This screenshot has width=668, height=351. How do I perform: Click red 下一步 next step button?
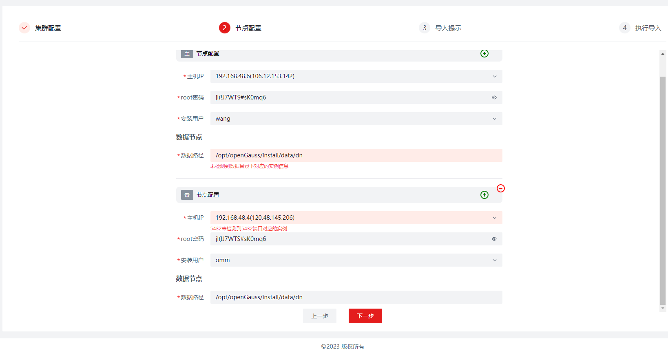pyautogui.click(x=365, y=316)
